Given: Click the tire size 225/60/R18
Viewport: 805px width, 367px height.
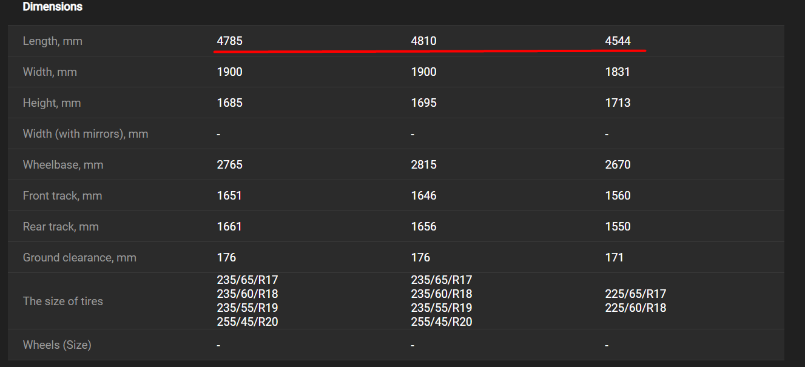Looking at the screenshot, I should tap(636, 308).
